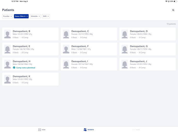The image size is (178, 133).
Task: Click Male 12/08/1981 37y details
Action: tap(81, 49)
